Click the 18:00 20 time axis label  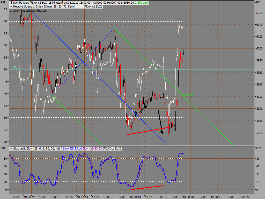click(x=188, y=197)
